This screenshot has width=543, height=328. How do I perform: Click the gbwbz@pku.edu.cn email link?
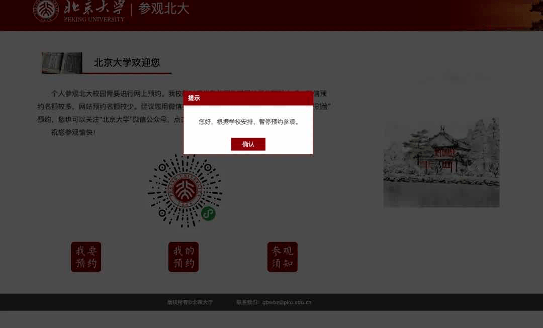[287, 302]
